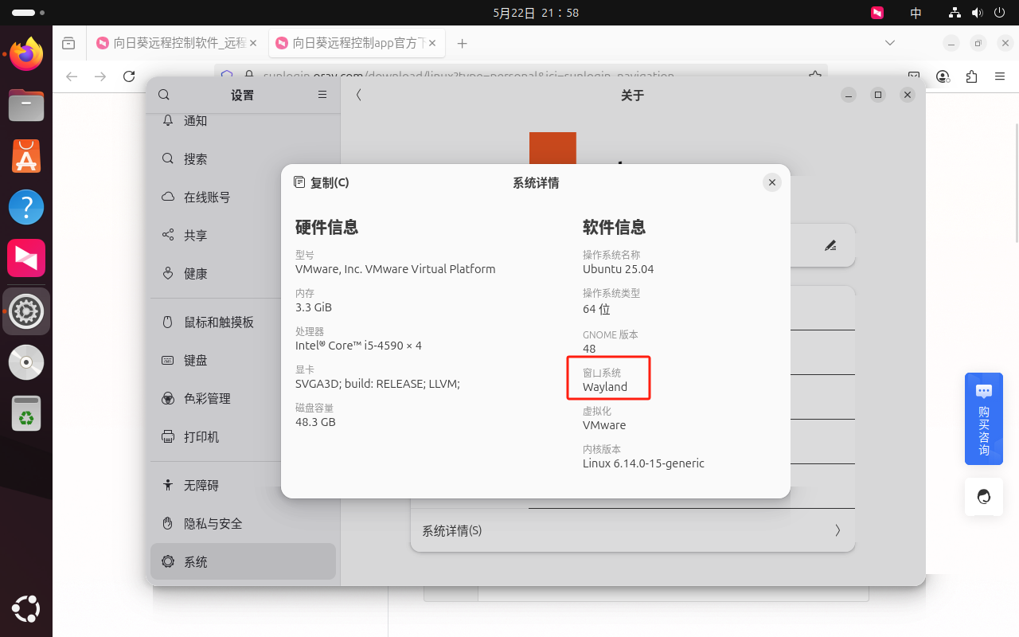The image size is (1019, 637).
Task: Open the Firefox list all tabs dropdown
Action: pos(890,43)
